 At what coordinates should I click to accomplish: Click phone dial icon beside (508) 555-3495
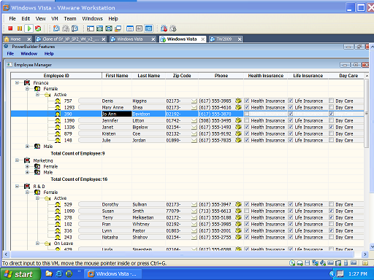238,120
